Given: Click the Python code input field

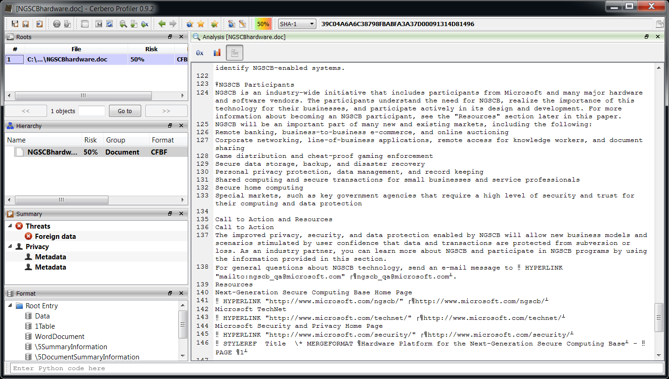Looking at the screenshot, I should coord(336,368).
